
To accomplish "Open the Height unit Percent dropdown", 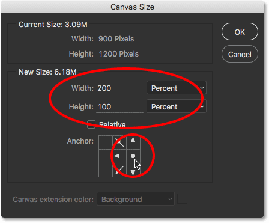I will (x=177, y=106).
